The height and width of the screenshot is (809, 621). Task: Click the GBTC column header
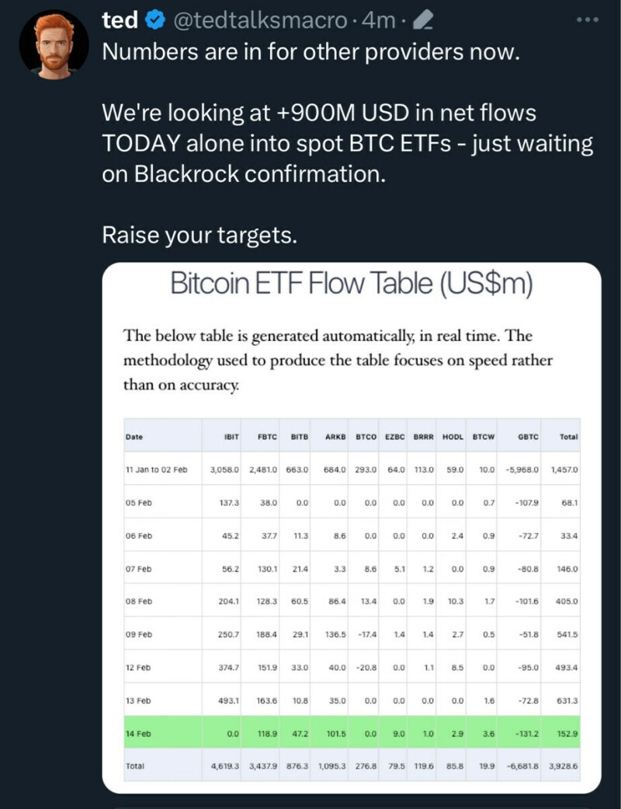(528, 437)
